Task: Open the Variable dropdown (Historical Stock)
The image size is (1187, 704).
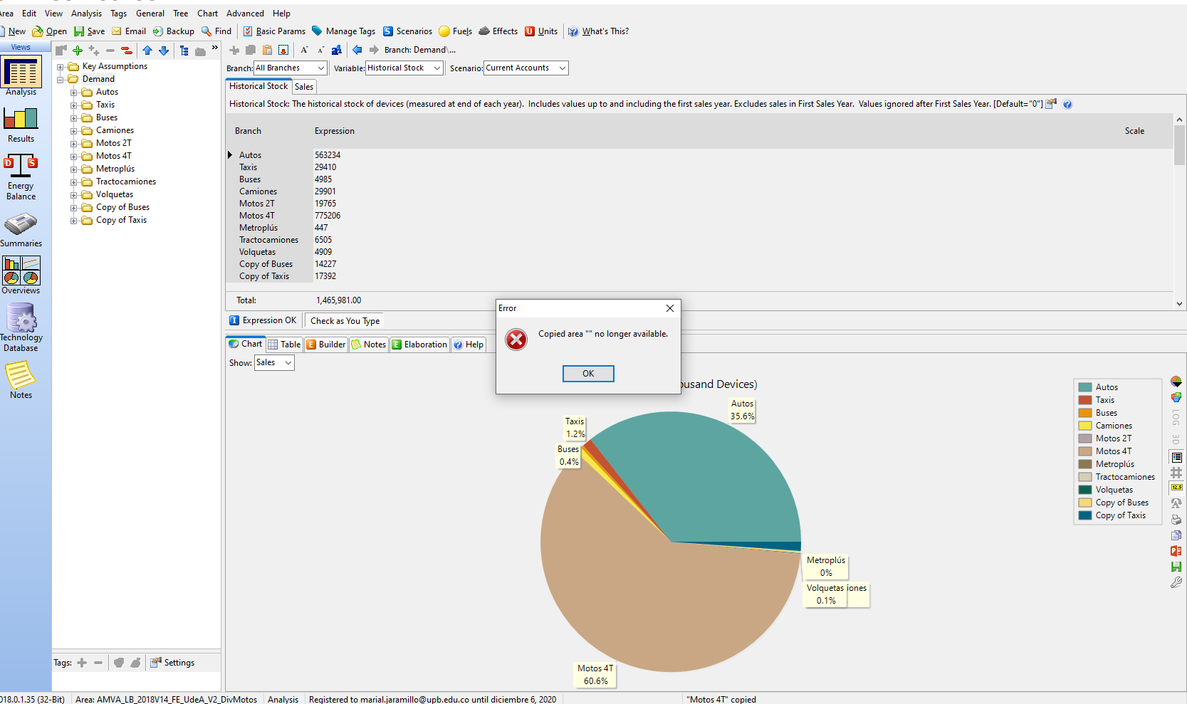Action: [x=404, y=68]
